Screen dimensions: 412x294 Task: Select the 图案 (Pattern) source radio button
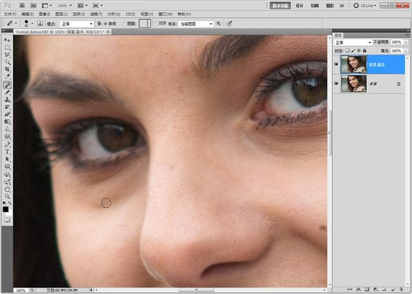pyautogui.click(x=124, y=24)
